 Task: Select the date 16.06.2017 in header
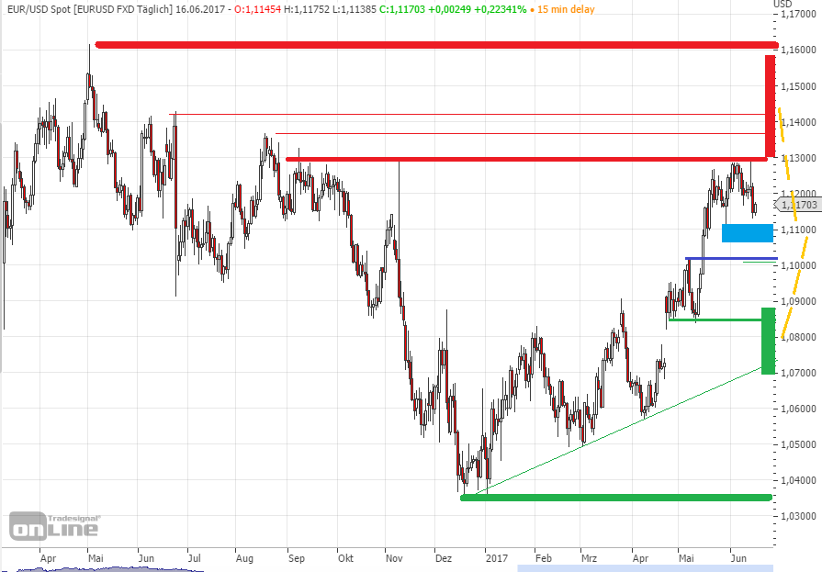click(x=199, y=9)
